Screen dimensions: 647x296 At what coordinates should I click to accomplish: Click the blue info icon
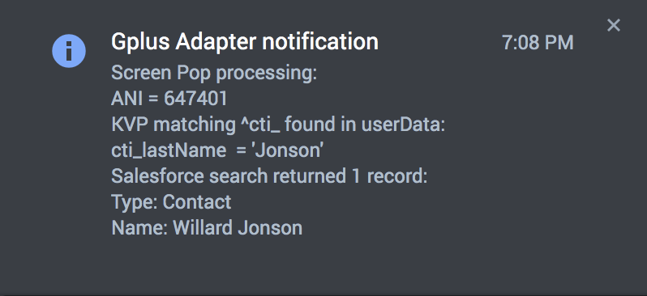tap(69, 51)
